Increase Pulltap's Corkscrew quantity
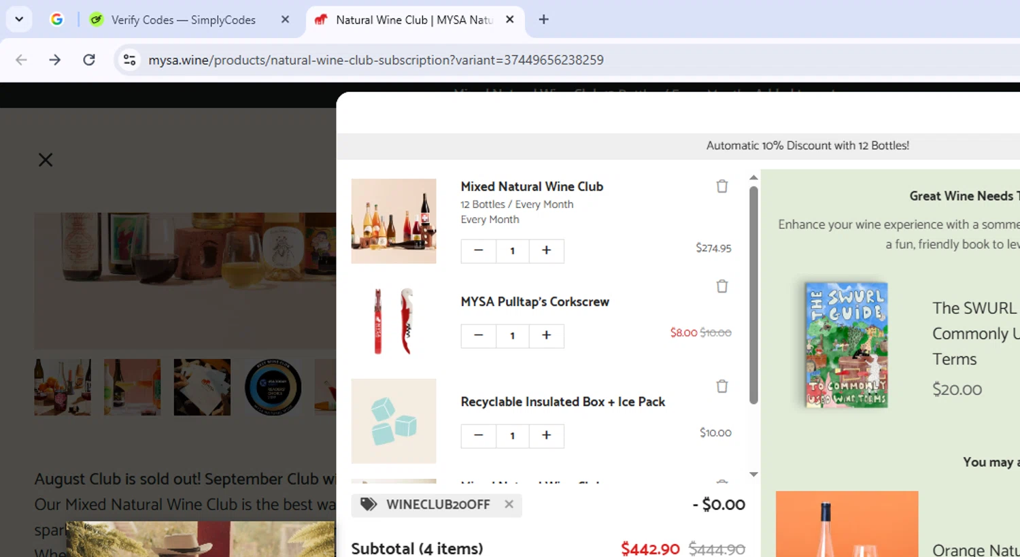 point(546,335)
